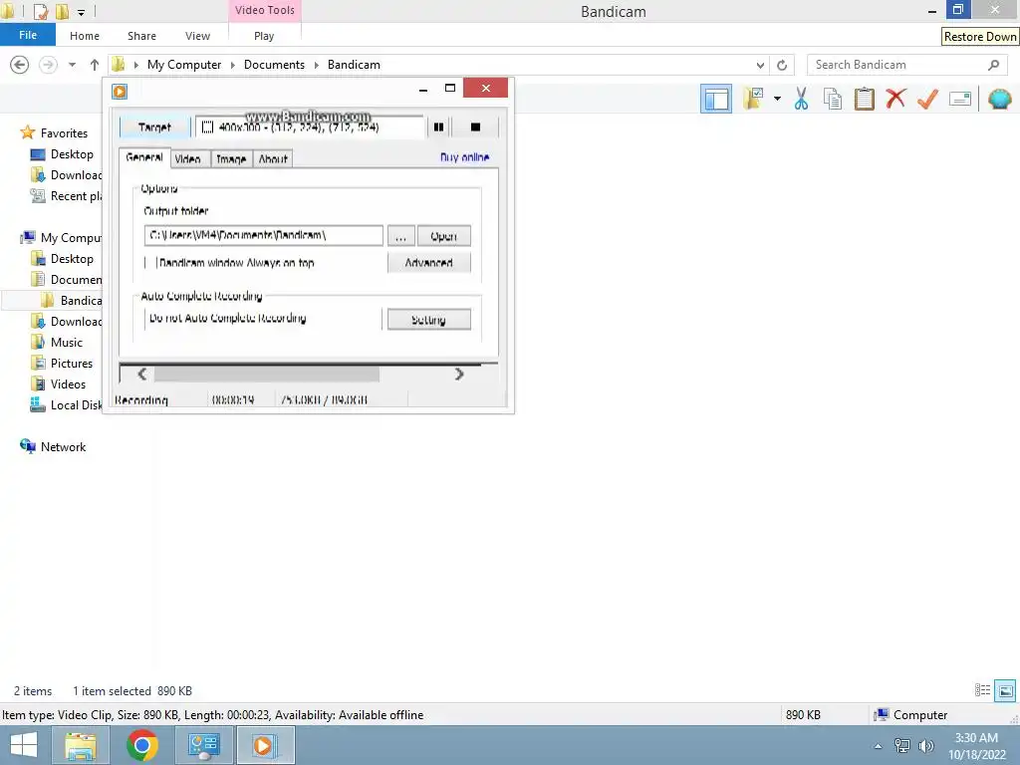Click the Open output folder button

tap(443, 236)
